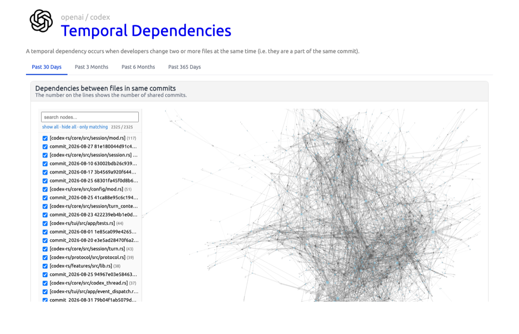The height and width of the screenshot is (334, 519).
Task: Select the [codex-rs/tui/src/app/tests.rs] label
Action: tap(82, 223)
